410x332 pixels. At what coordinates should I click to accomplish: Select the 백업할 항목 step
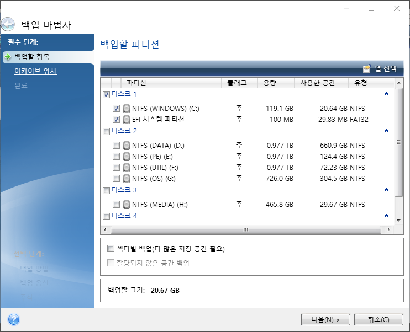tap(32, 57)
